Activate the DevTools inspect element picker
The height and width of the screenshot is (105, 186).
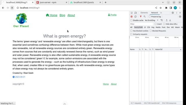coord(132,13)
